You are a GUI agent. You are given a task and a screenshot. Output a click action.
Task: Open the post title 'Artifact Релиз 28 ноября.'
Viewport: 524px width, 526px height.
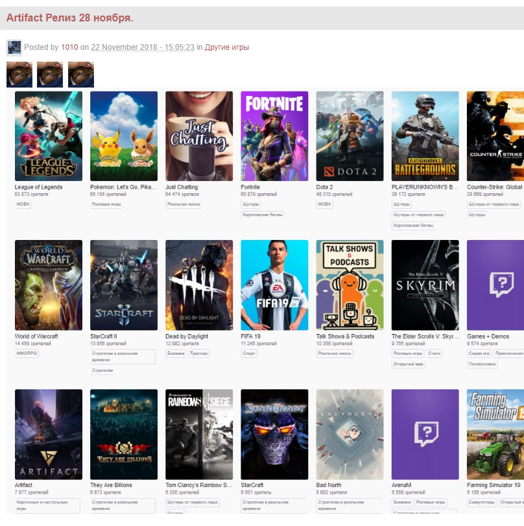click(70, 18)
